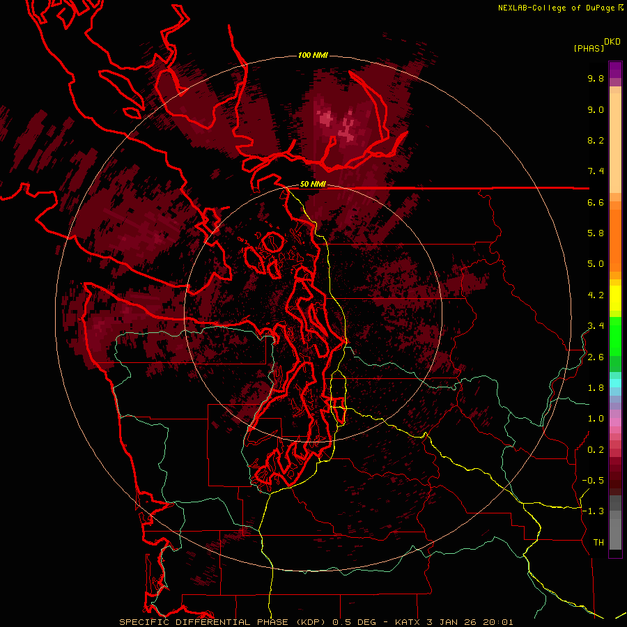Select the 9.8 legend value
The height and width of the screenshot is (627, 627).
tap(596, 78)
